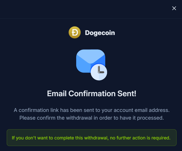Click the "Email Confirmation Sent!" heading
Screen dimensions: 182x151
coord(92,93)
